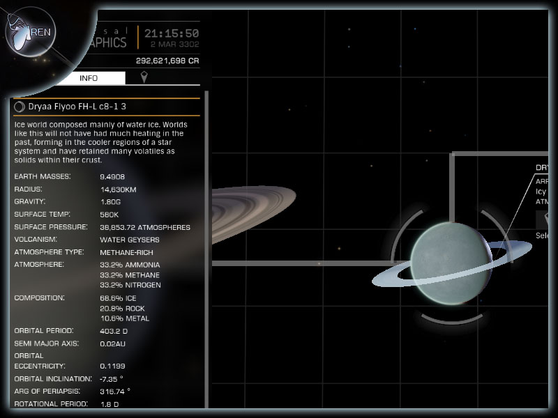Switch to the INFO tab
The image size is (558, 418).
point(89,78)
